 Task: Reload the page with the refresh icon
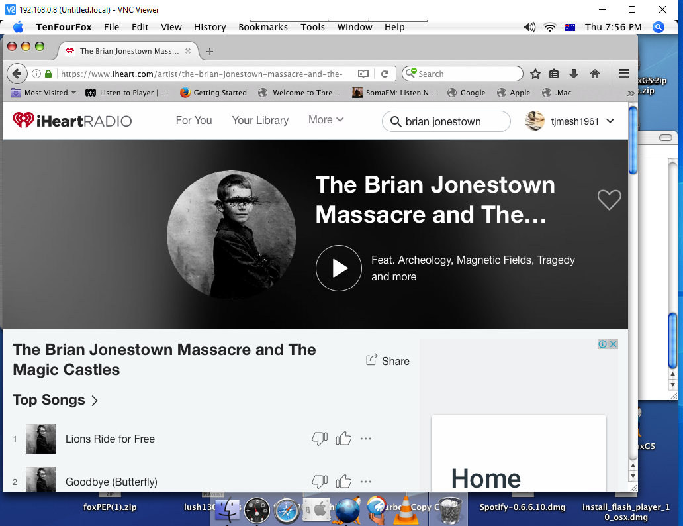pyautogui.click(x=385, y=74)
